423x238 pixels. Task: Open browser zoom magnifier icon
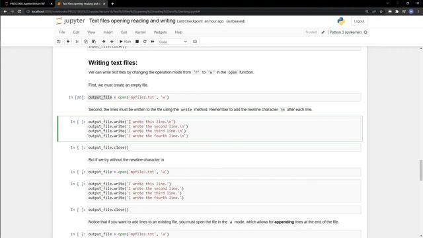tap(367, 12)
